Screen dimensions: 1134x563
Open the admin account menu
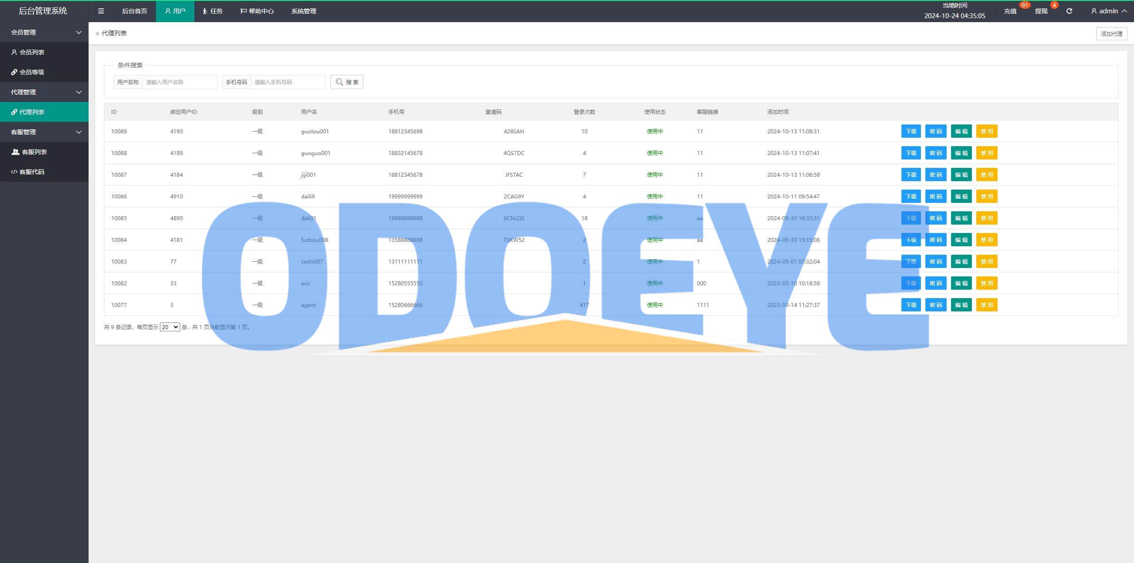(x=1109, y=11)
